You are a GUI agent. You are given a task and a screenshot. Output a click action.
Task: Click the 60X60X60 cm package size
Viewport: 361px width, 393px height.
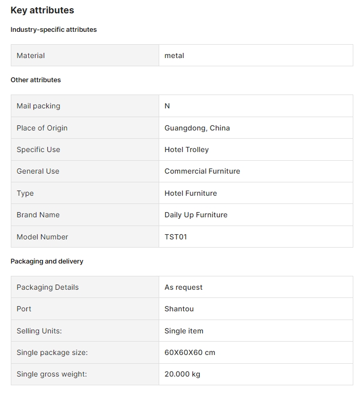[x=189, y=352]
